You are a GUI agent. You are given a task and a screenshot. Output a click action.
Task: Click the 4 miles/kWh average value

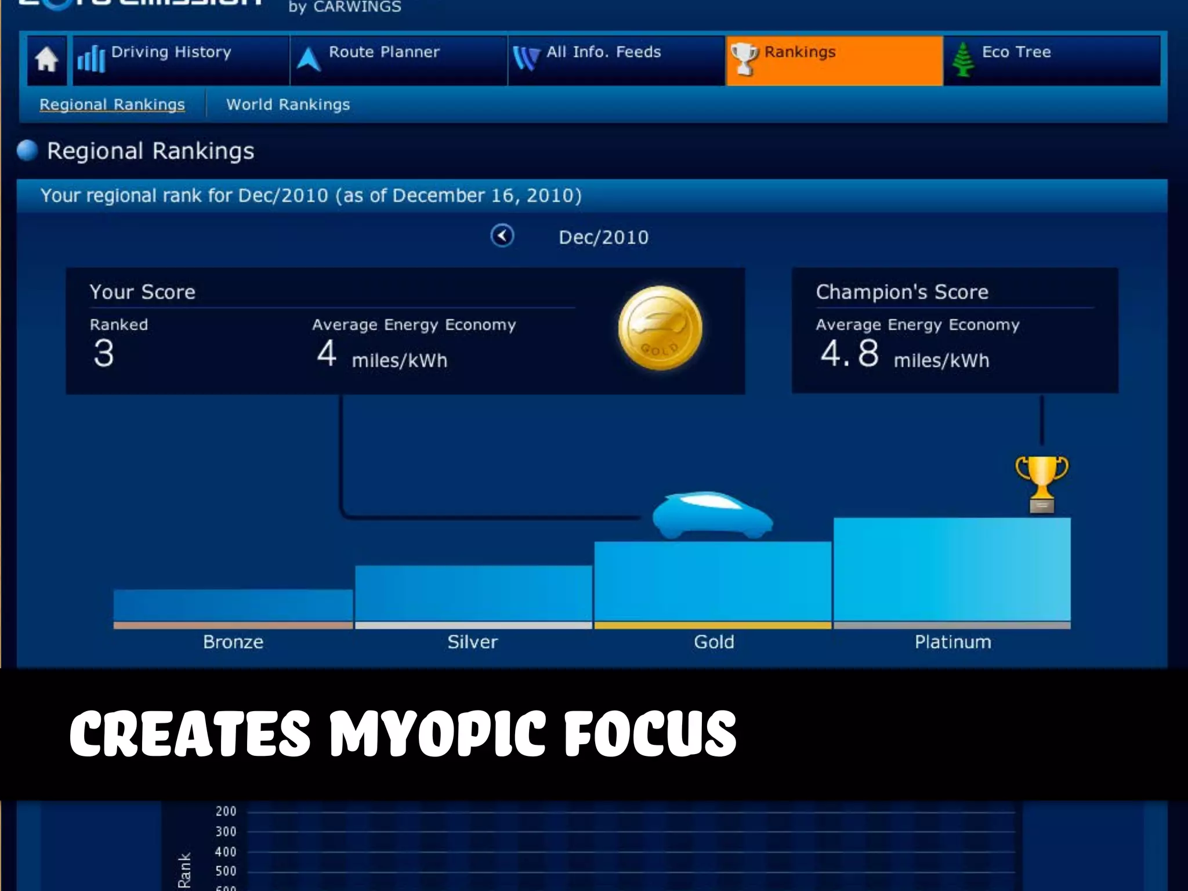[382, 354]
